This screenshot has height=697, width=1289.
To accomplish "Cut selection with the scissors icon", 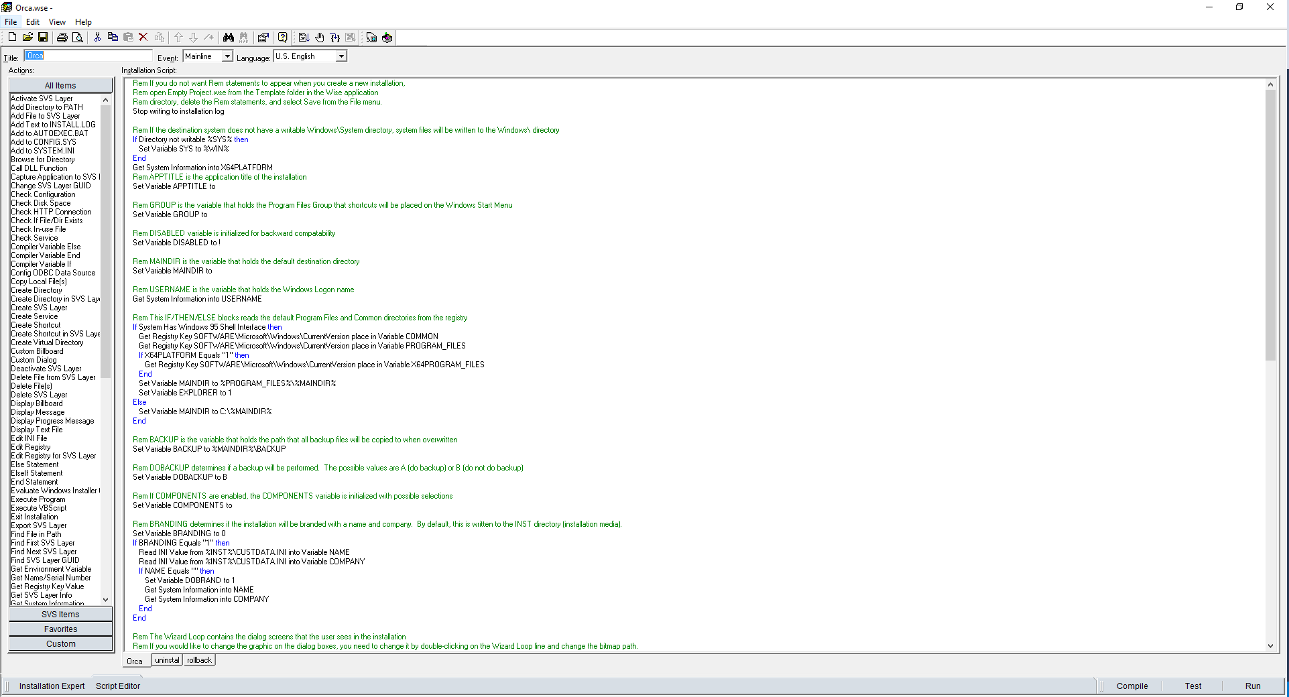I will pos(97,38).
